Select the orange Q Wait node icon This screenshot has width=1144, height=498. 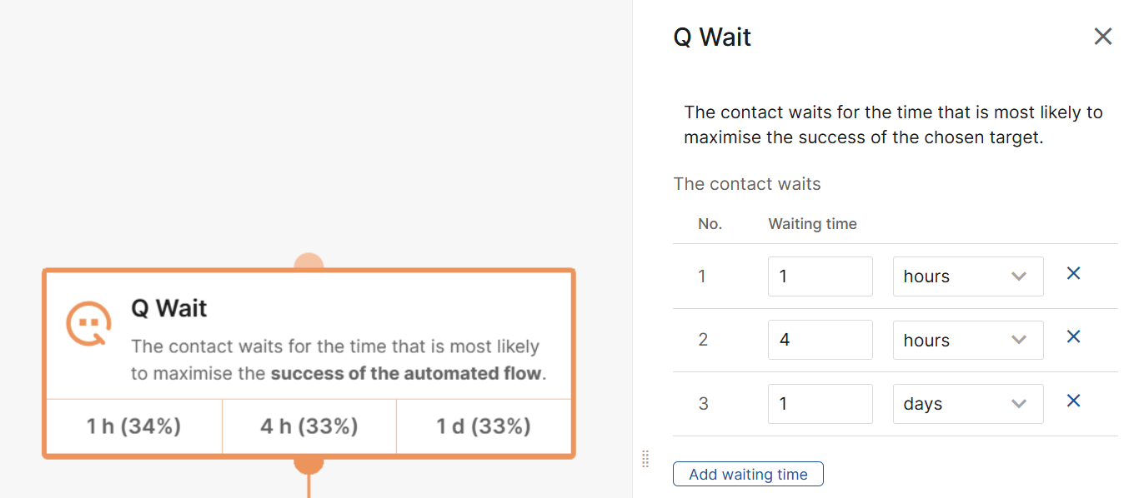pos(88,324)
